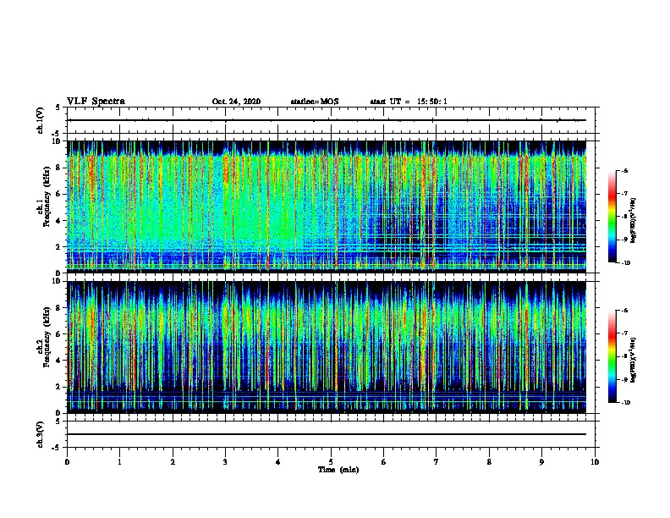
Task: Click the ch.3 voltage flat trace
Action: [x=327, y=434]
